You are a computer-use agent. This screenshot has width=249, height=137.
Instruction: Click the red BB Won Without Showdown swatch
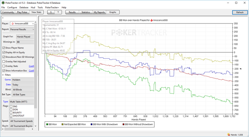123,124
